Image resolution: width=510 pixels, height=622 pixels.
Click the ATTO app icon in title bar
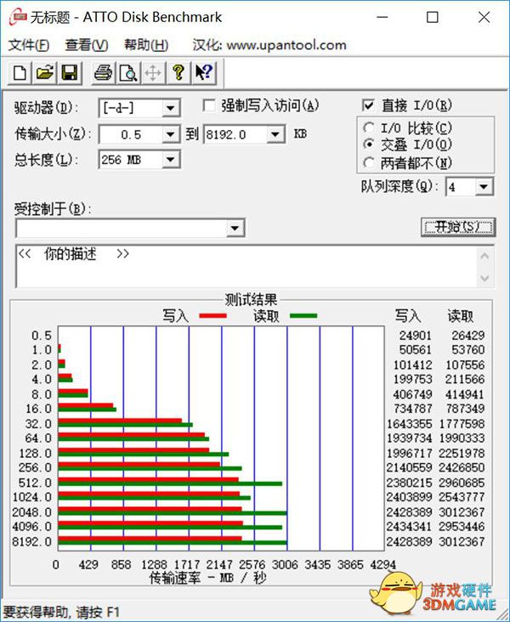(x=18, y=17)
